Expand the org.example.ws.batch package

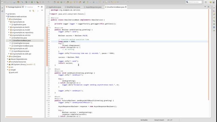click(9, 27)
